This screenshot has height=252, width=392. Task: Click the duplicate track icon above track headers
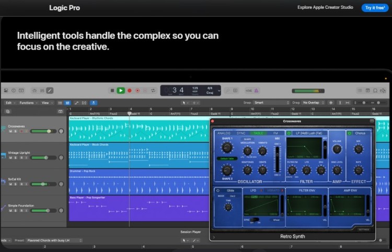[x=8, y=111]
